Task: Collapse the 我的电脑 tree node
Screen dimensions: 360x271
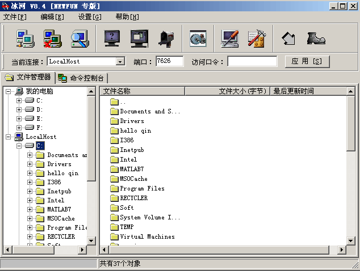Action: click(x=8, y=92)
